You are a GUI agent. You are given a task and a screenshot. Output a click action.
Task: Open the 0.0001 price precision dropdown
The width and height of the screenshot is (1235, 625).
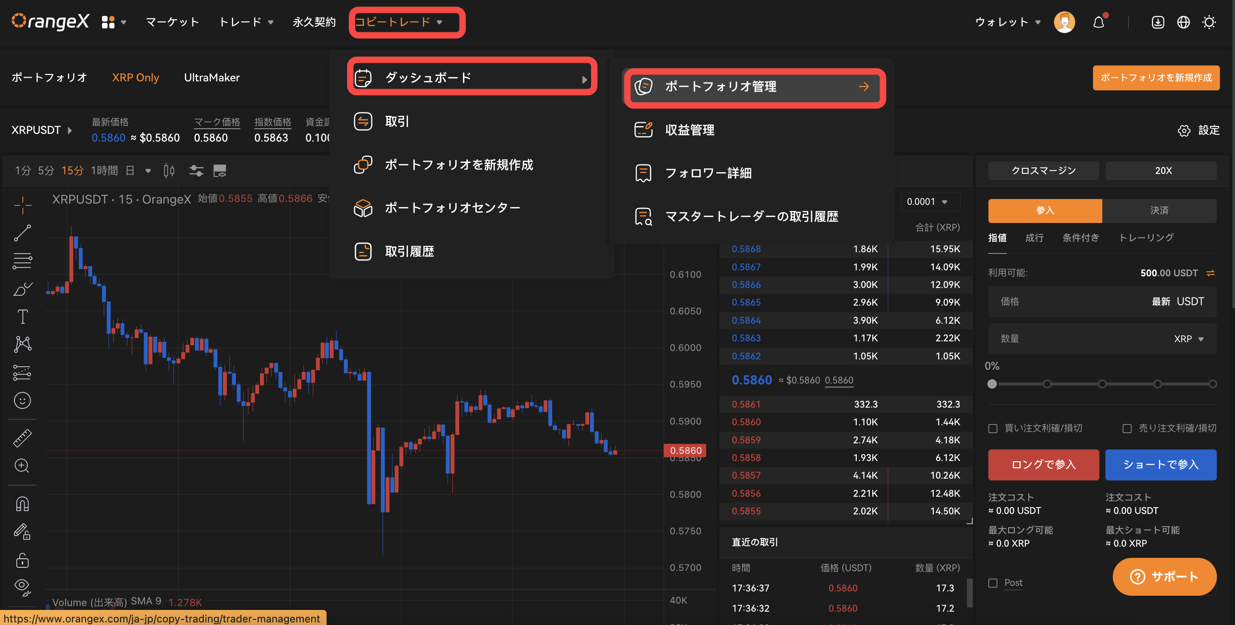[929, 201]
